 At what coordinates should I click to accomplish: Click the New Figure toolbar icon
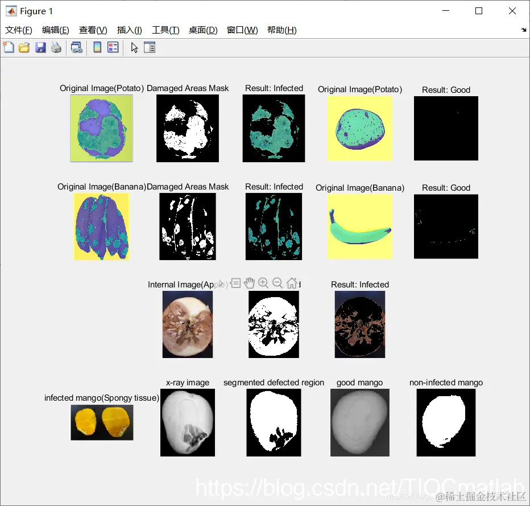tap(9, 47)
